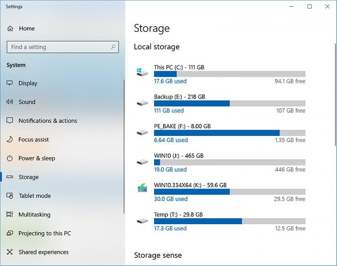
Task: Open Backup (E:) 111 GB used link
Action: 168,111
